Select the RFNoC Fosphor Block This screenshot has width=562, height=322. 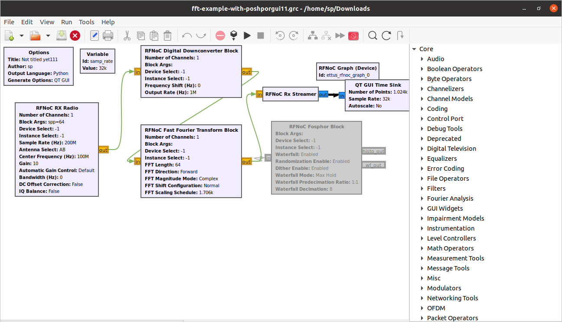(x=316, y=127)
